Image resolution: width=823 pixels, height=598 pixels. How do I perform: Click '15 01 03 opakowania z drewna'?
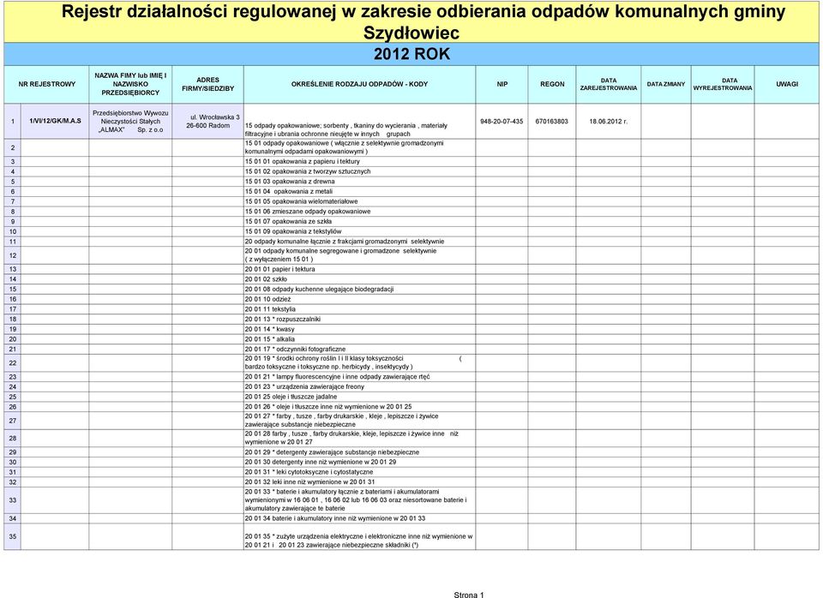[x=359, y=182]
